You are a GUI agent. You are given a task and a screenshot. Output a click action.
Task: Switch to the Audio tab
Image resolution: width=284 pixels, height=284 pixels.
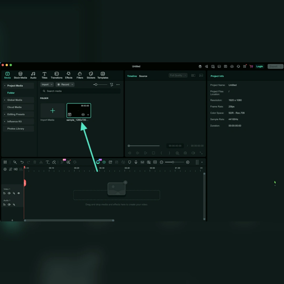[x=33, y=75]
